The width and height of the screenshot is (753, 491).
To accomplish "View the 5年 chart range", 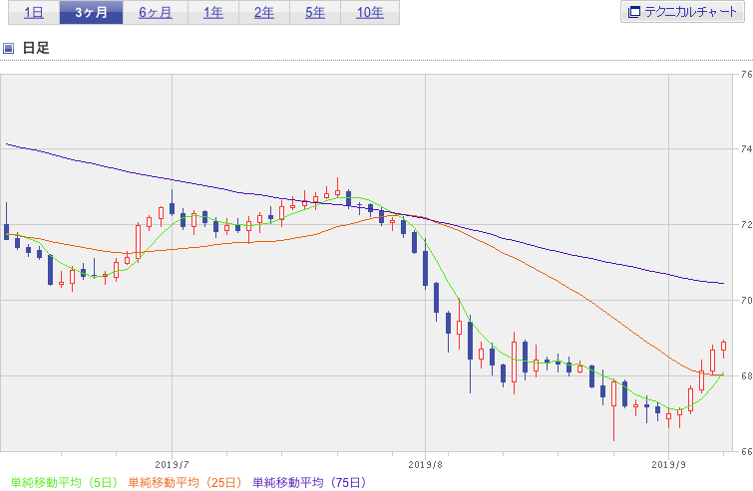I will (x=315, y=13).
